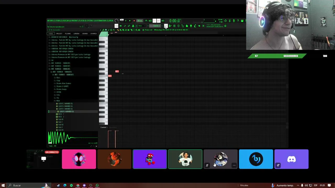Switch to the STARRED browser tab
The width and height of the screenshot is (335, 188).
pos(93,33)
